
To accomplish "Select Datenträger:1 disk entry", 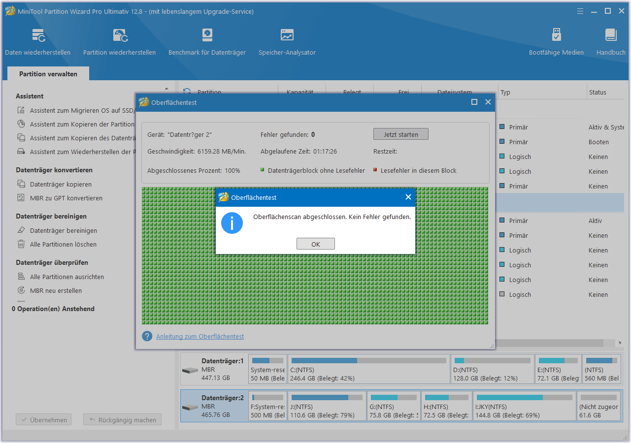I will (x=214, y=369).
